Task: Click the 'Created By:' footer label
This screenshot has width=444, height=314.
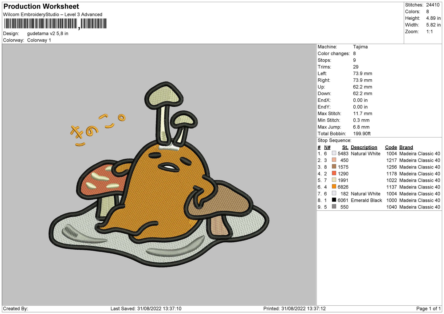Action: tap(15, 309)
